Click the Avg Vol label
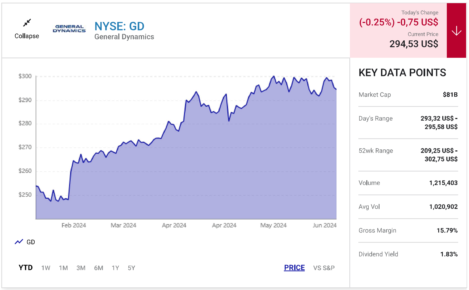469x290 pixels. pos(369,207)
